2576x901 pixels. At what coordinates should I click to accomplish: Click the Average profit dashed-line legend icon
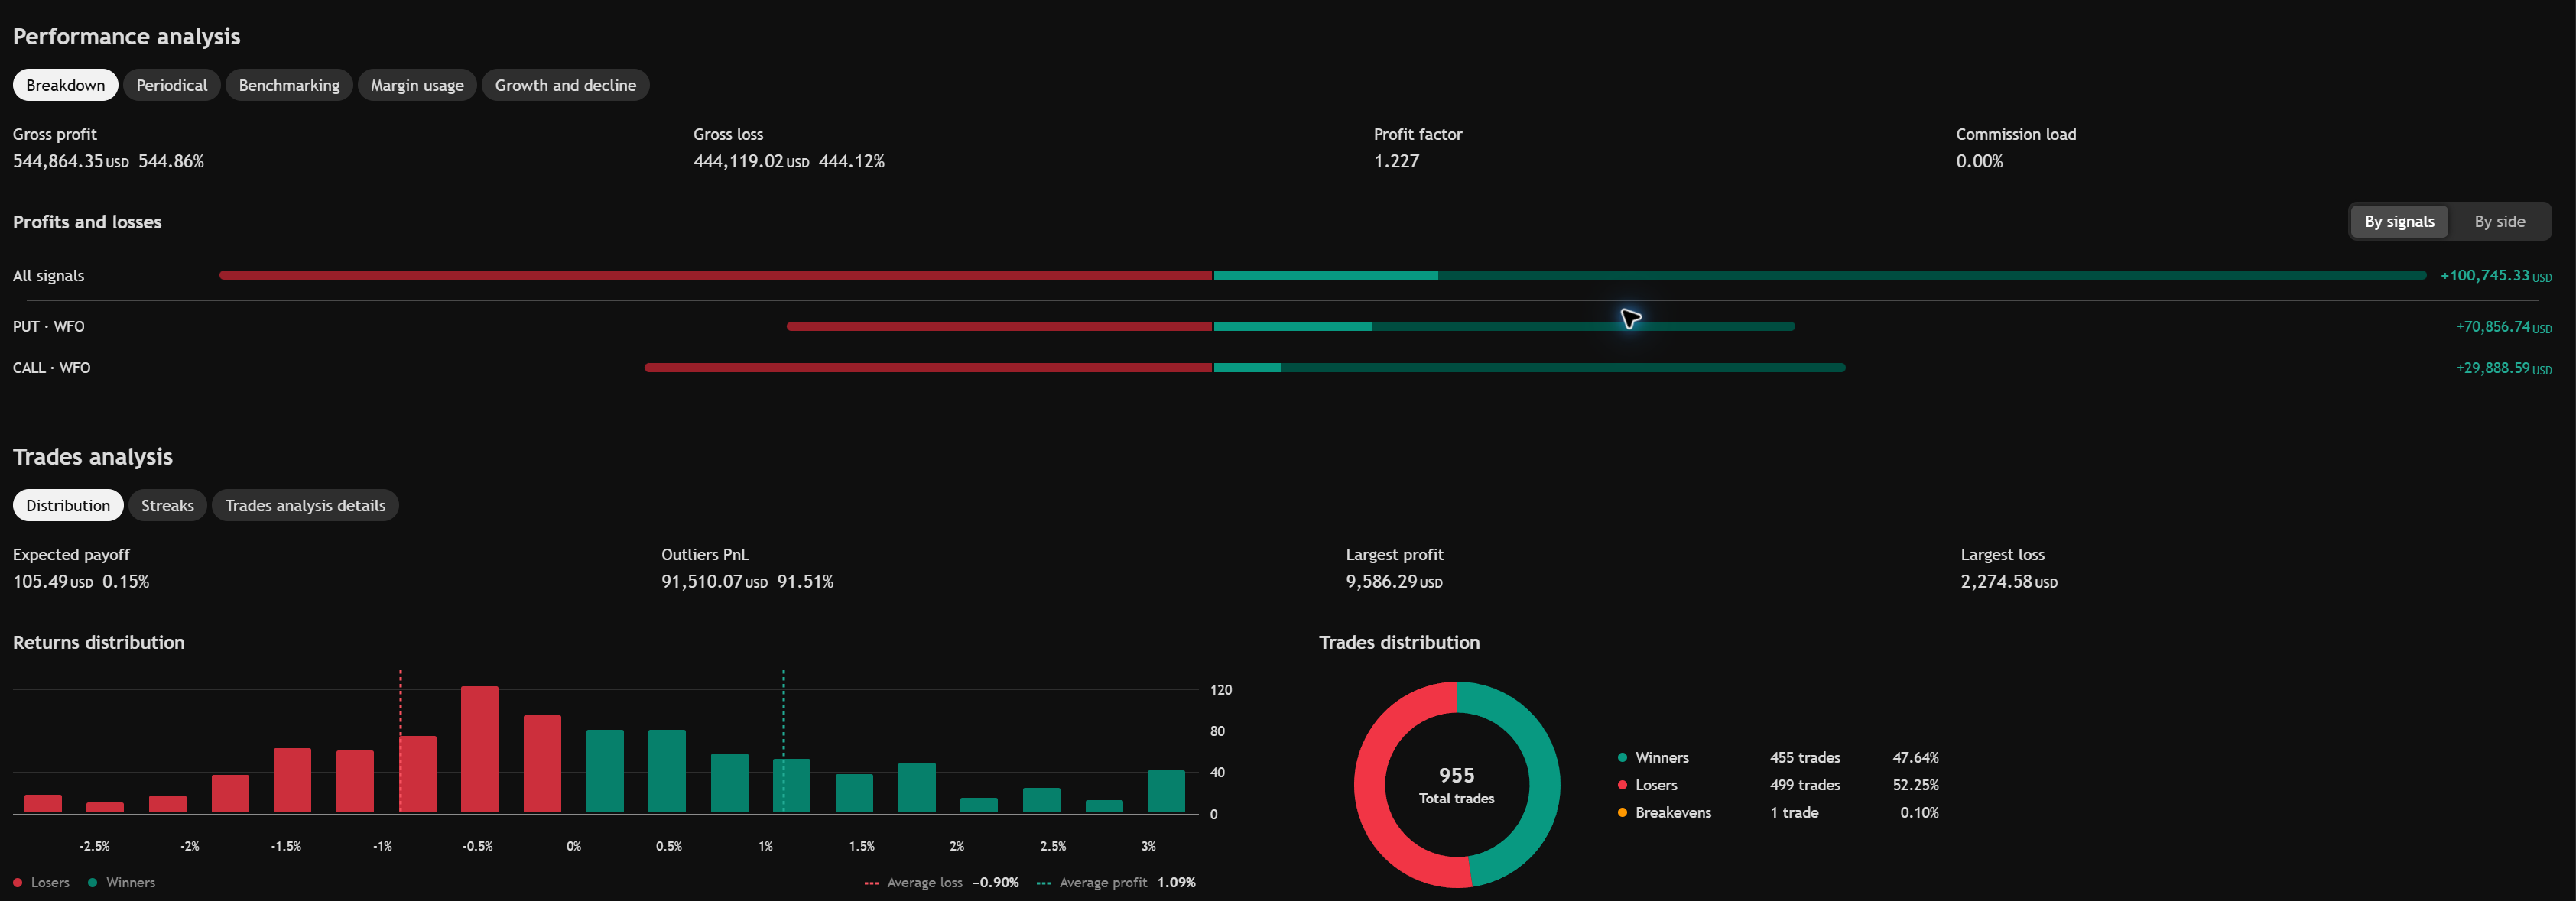click(1044, 883)
